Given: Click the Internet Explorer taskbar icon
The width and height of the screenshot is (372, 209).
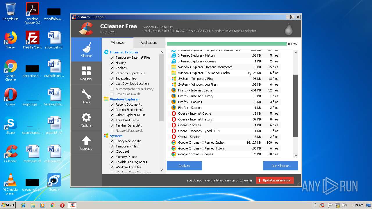Looking at the screenshot, I should coord(23,205).
